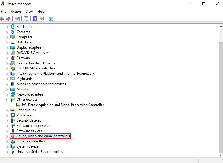Viewport: 223px width, 163px height.
Task: Select Intel(R) Dynamic Platform and Thermal Framework
Action: point(55,74)
